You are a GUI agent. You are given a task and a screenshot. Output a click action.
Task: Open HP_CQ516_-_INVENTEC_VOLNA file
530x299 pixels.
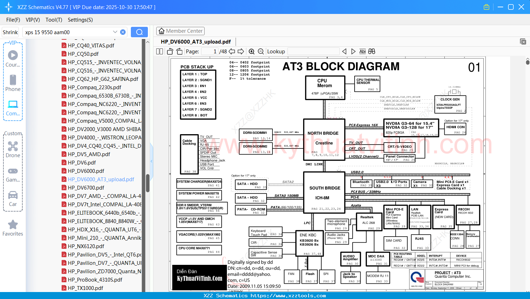pyautogui.click(x=101, y=70)
